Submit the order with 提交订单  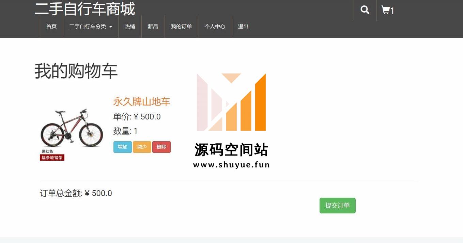point(338,206)
